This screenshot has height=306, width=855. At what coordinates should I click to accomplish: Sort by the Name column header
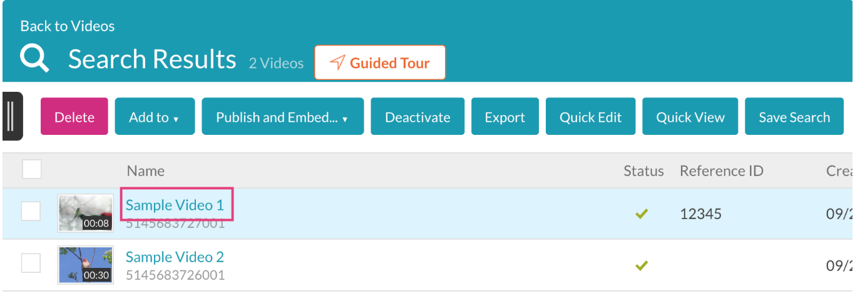(x=145, y=171)
